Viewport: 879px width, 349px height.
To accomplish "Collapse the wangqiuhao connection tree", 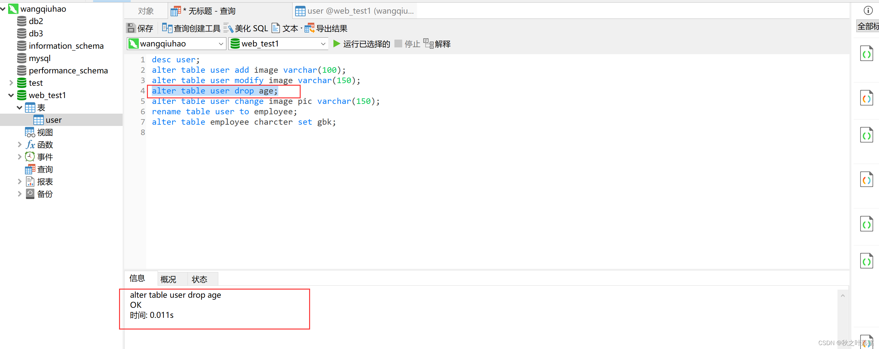I will [x=3, y=9].
